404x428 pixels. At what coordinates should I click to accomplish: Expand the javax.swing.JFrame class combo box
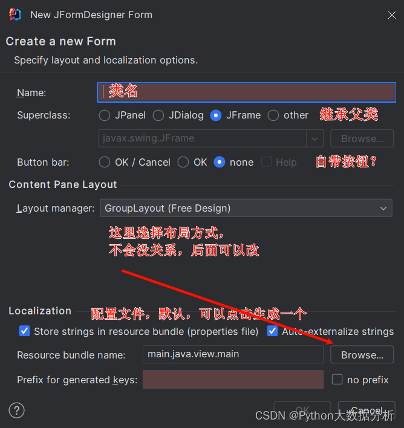(314, 138)
